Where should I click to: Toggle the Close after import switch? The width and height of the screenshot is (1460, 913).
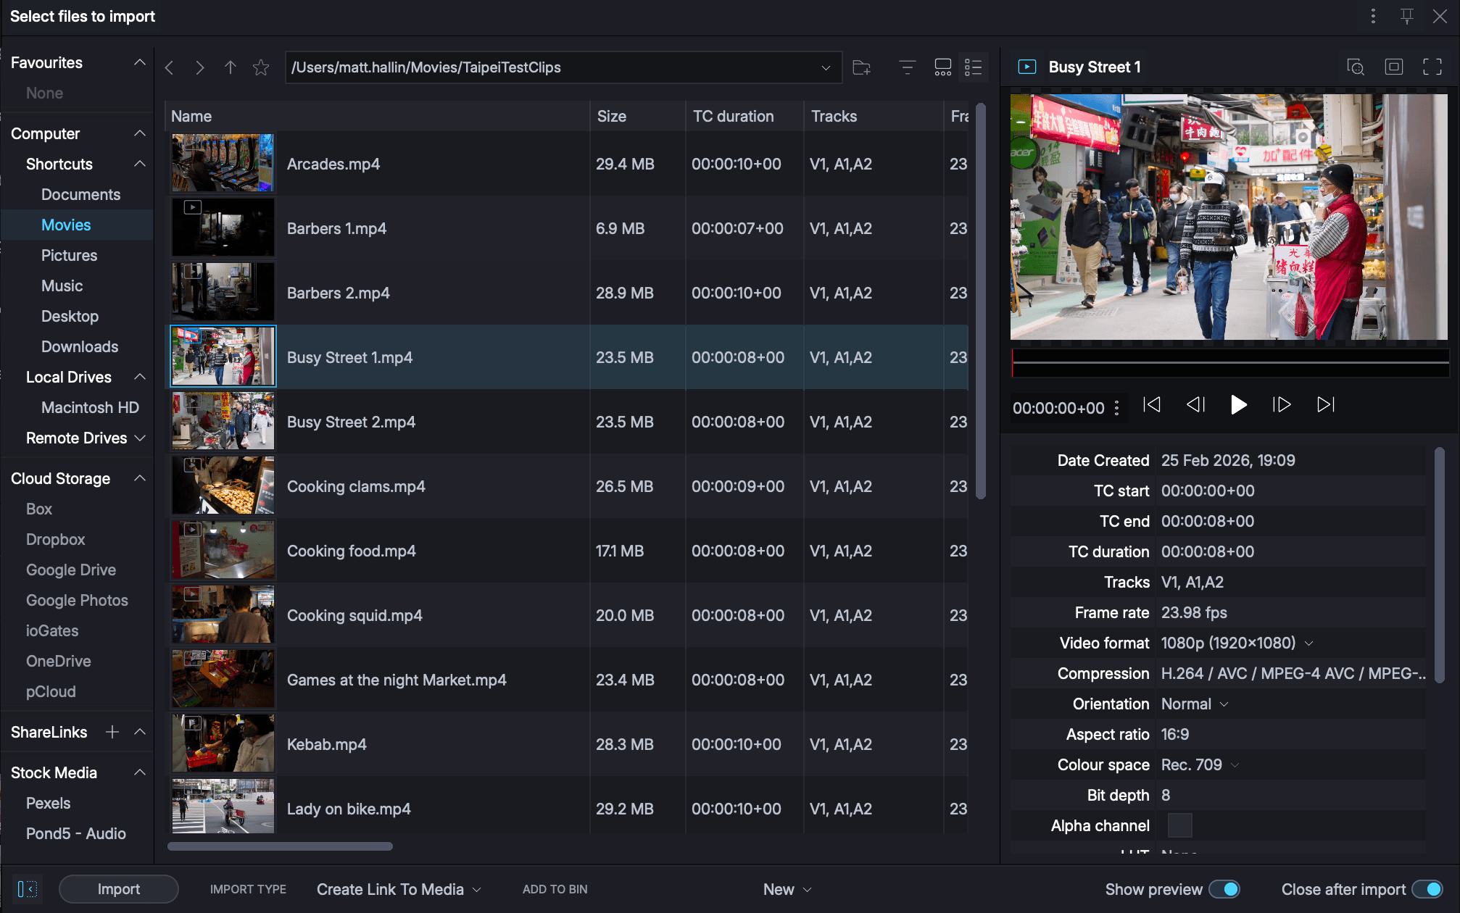click(x=1428, y=889)
